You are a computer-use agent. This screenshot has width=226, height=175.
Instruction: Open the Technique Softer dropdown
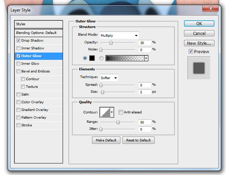pos(109,78)
